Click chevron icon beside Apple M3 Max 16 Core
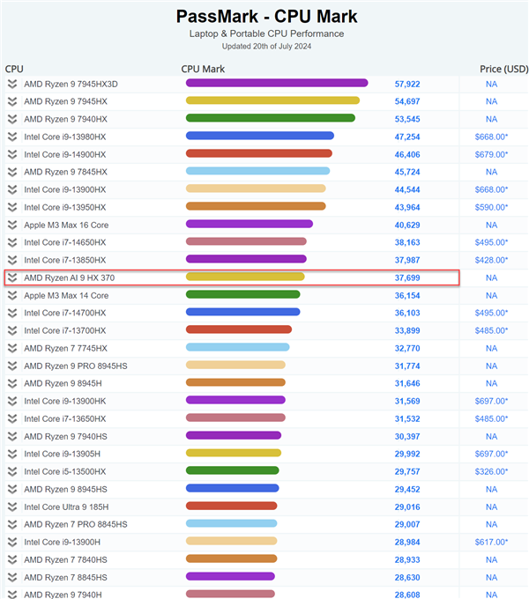 [12, 225]
